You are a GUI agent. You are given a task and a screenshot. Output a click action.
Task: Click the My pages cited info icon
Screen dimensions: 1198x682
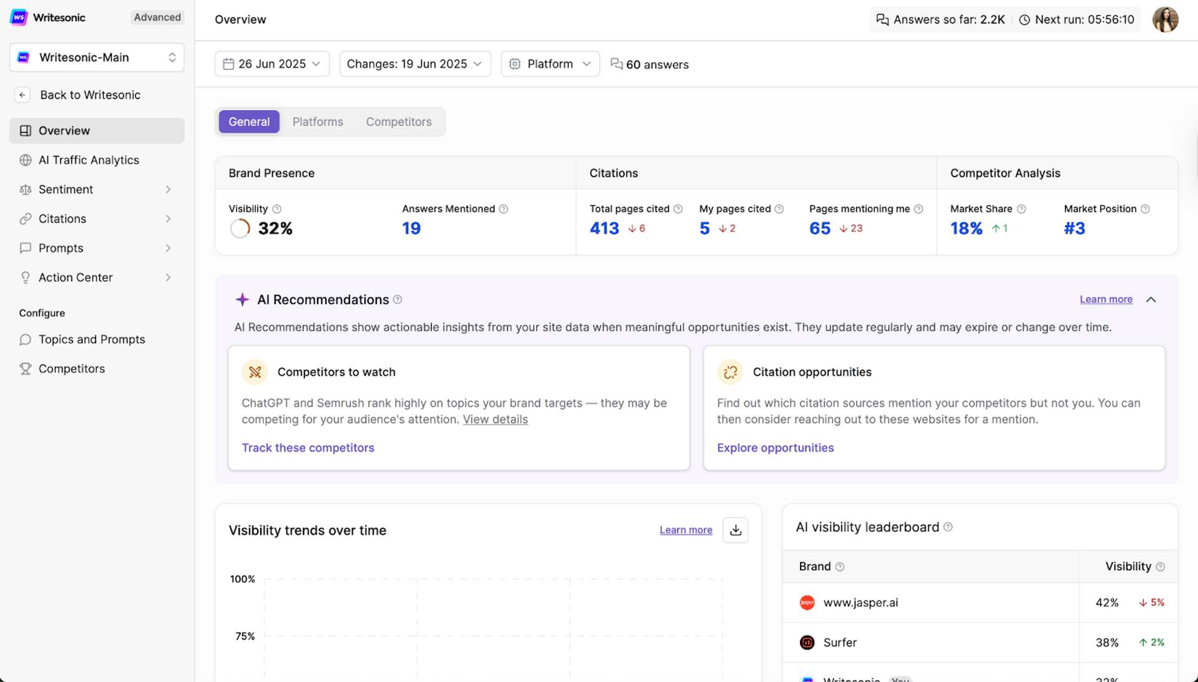click(779, 209)
